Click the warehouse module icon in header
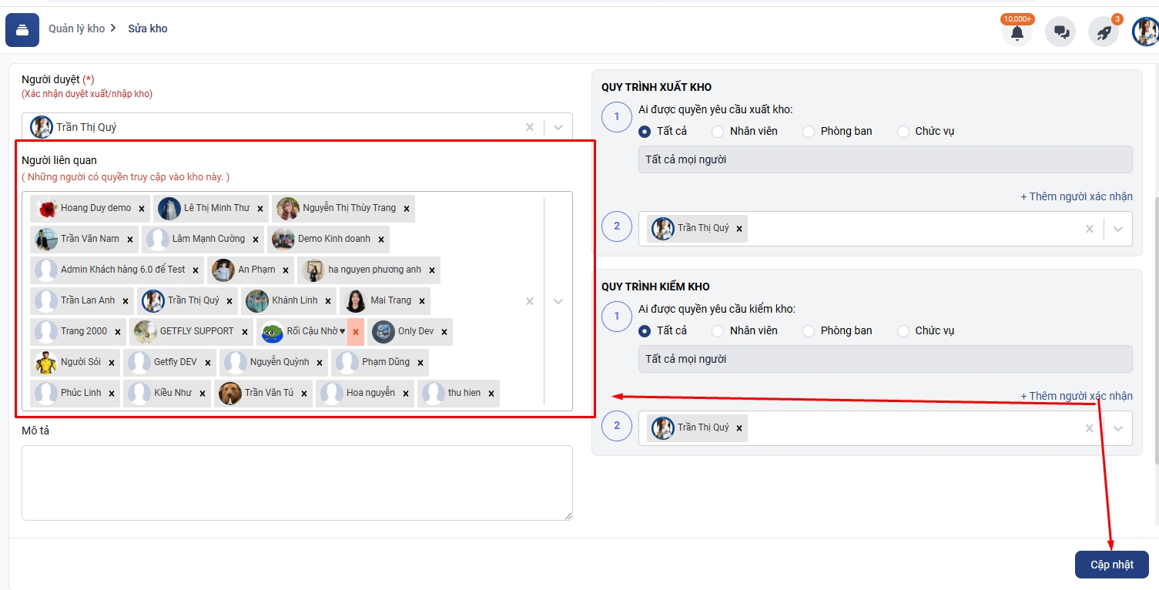Image resolution: width=1159 pixels, height=590 pixels. 22,30
